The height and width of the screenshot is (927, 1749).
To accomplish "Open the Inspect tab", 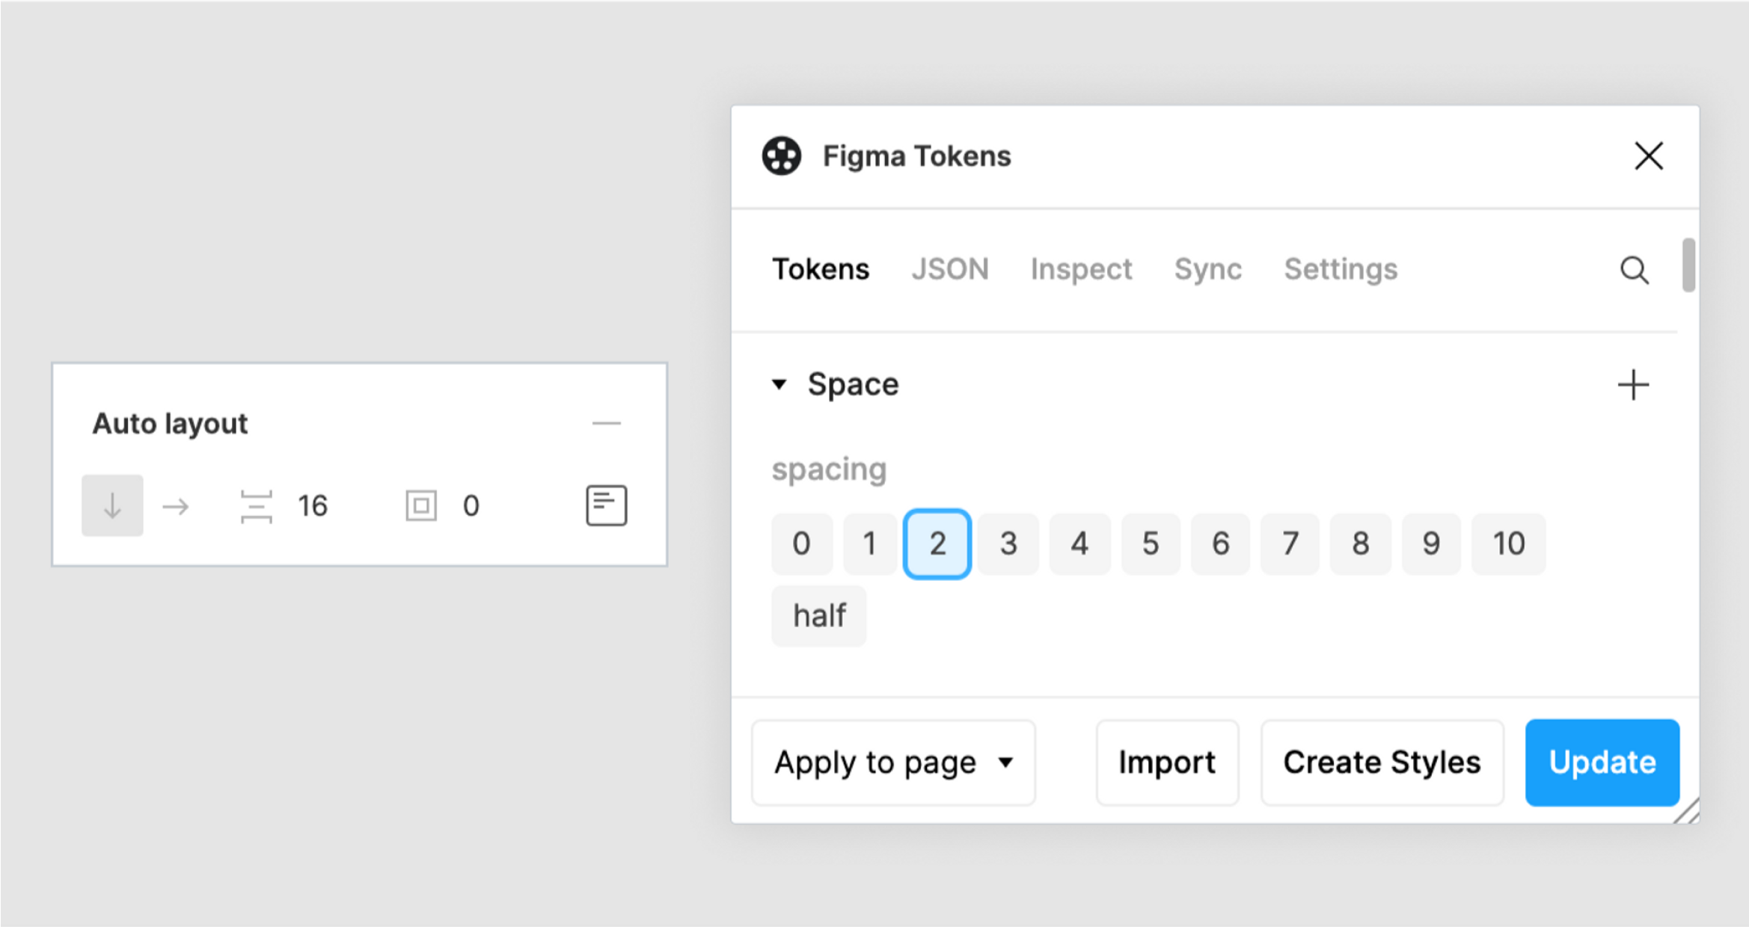I will coord(1081,269).
